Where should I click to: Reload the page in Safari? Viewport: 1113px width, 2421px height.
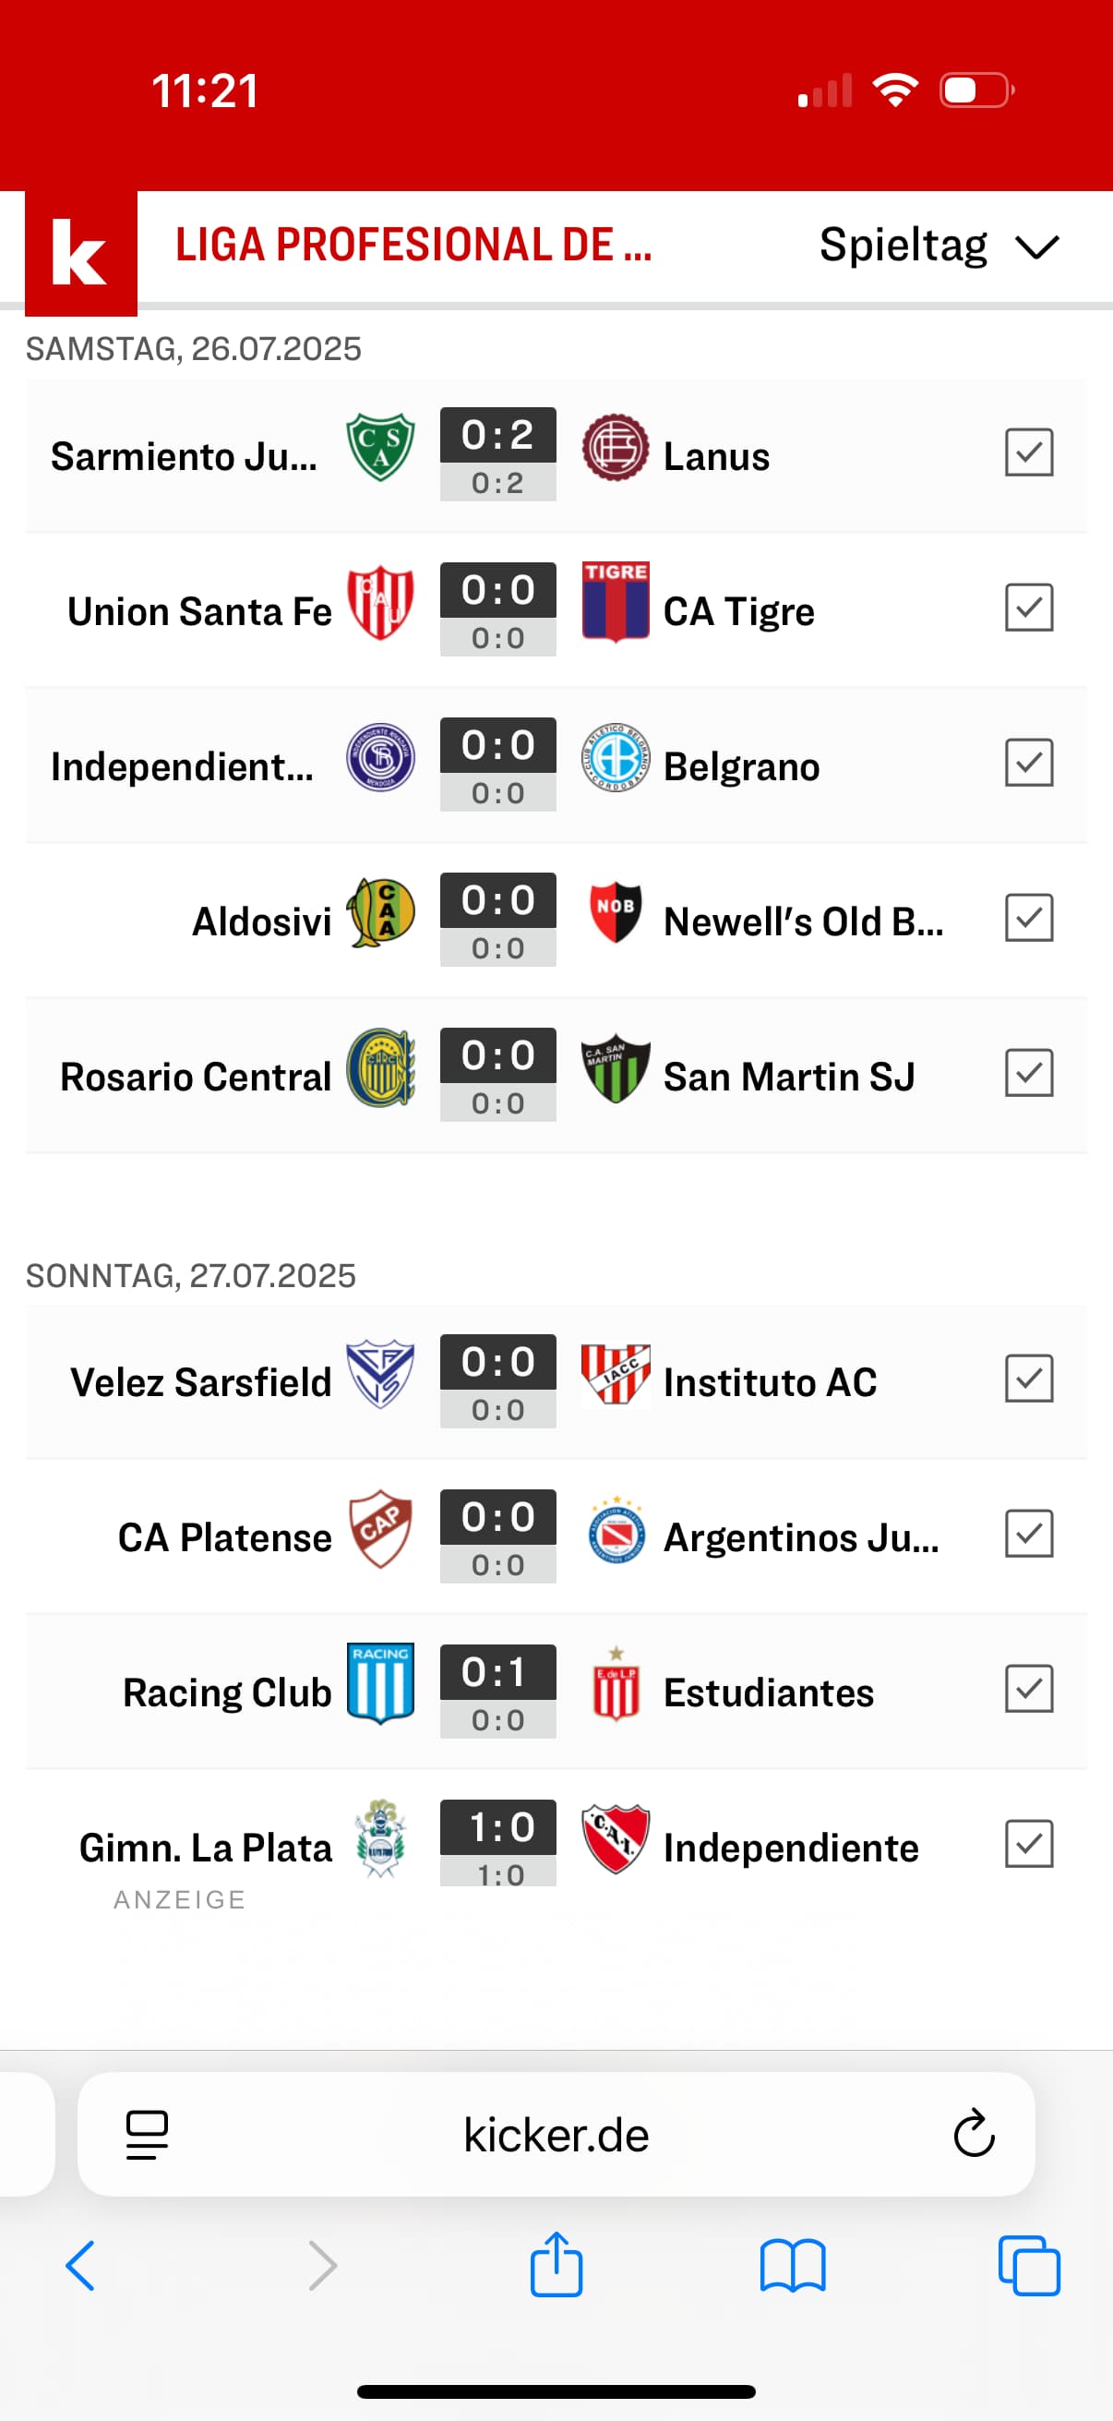coord(974,2134)
